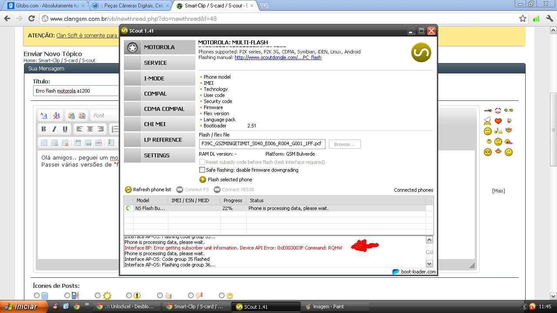Image resolution: width=557 pixels, height=313 pixels.
Task: Toggle underline formatting in post editor
Action: point(65,129)
